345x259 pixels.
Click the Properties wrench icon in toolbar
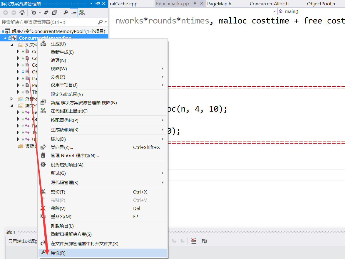click(65, 13)
